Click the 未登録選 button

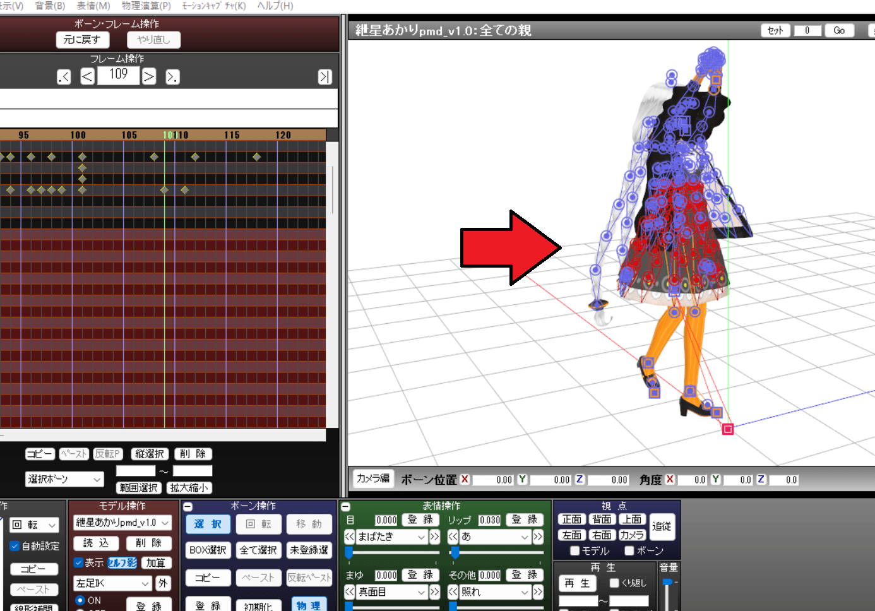tap(309, 550)
